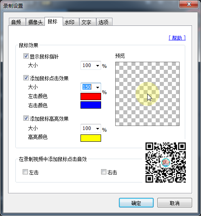Screen dimensions: 201x216
Task: Open the 摄像头 tab
Action: click(35, 22)
